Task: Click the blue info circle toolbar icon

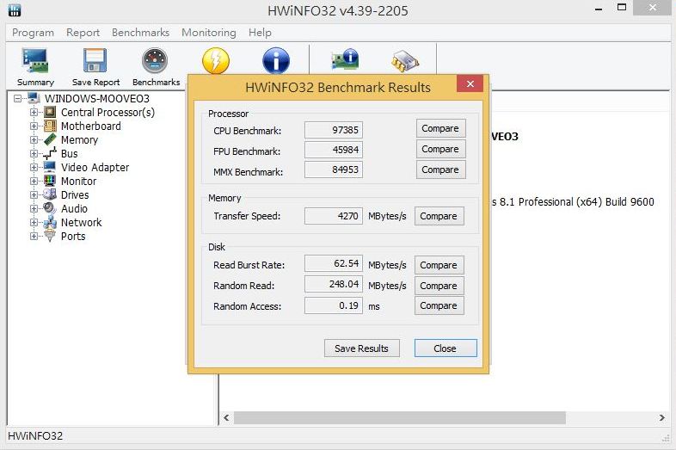Action: pos(276,60)
